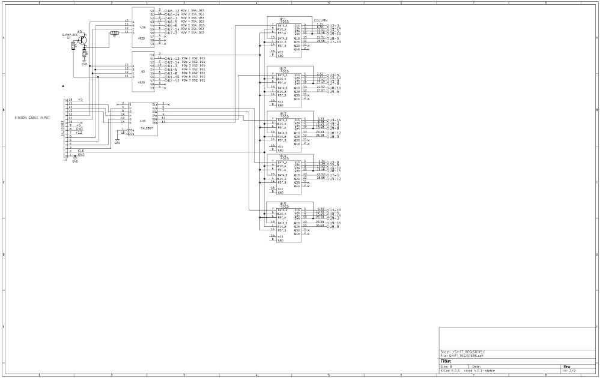Click the "Title:" field in the title block
Viewport: 600px width, 378px height.
pos(446,361)
